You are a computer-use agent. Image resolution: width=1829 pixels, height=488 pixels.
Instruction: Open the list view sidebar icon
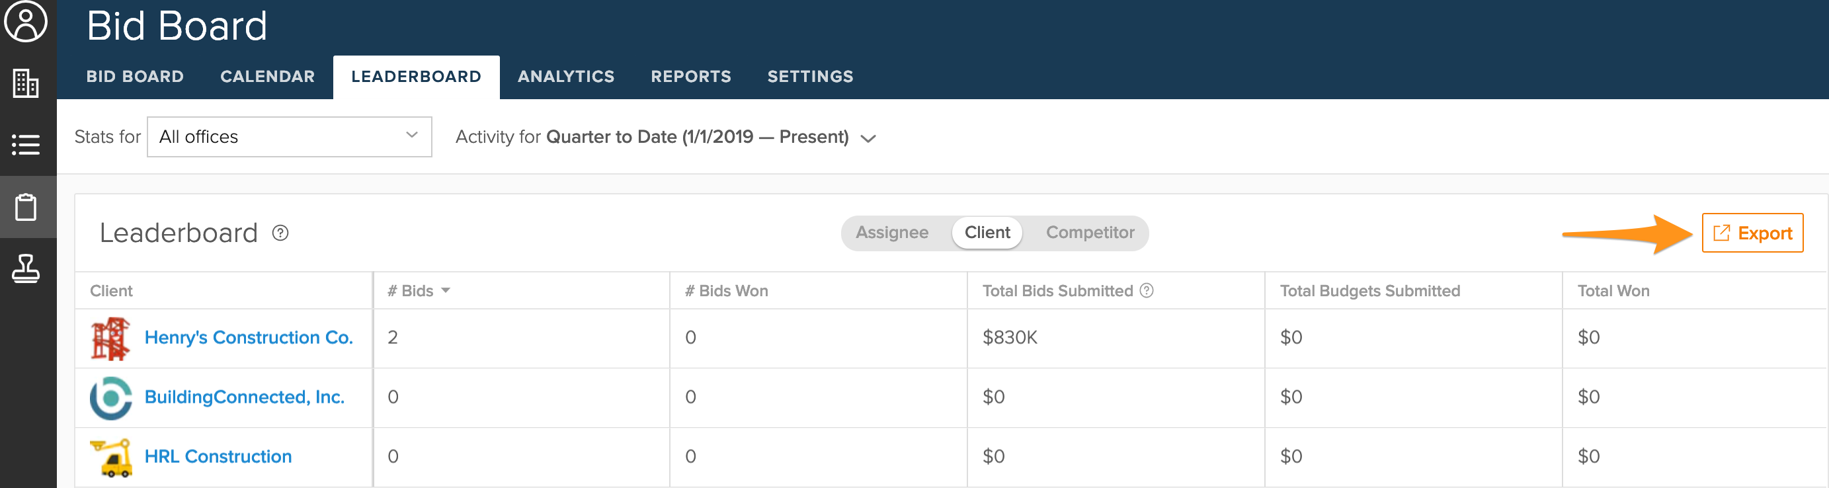click(x=26, y=145)
